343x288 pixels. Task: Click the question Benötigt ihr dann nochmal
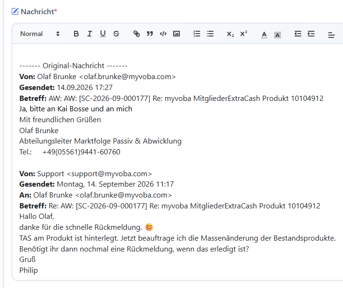(134, 249)
